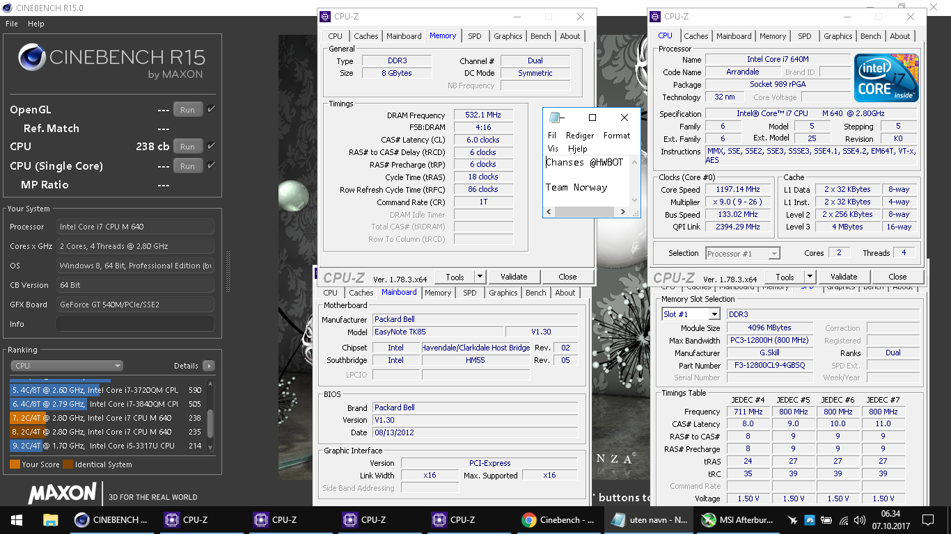Screen dimensions: 951x534
Task: Open the Notepad Fil menu
Action: point(552,136)
